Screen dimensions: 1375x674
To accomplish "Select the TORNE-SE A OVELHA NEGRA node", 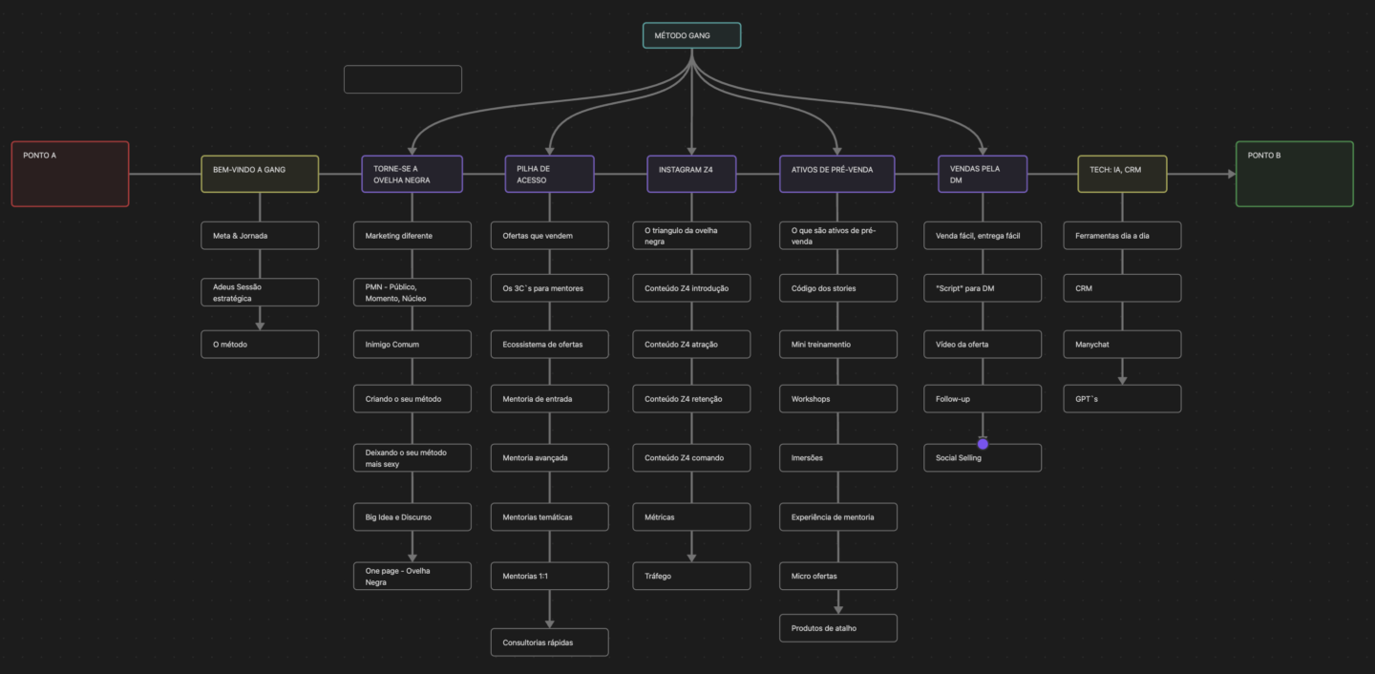I will click(x=412, y=174).
